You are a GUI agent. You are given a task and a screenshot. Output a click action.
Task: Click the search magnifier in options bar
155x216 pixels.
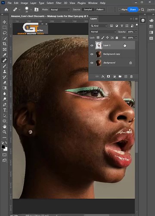point(143,9)
